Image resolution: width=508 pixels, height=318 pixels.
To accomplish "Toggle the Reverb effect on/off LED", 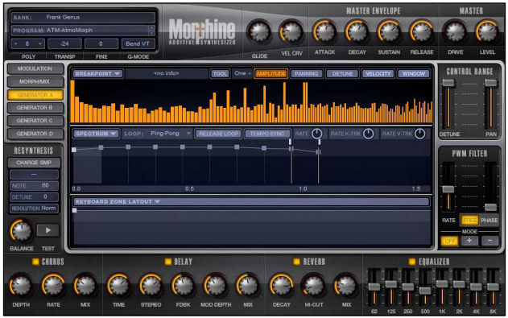I will click(x=296, y=262).
